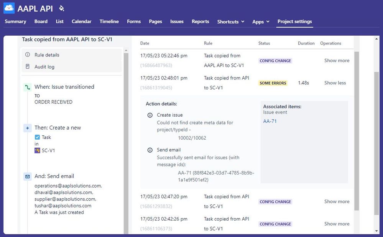The image size is (383, 237).
Task: Click the dhaval@aaplsolutions.com recipient
Action: tap(64, 193)
